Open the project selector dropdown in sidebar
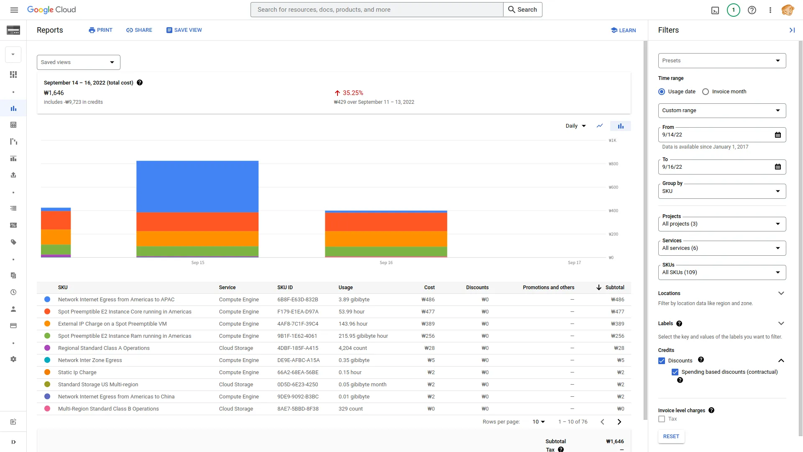Viewport: 803px width, 452px height. pos(13,54)
